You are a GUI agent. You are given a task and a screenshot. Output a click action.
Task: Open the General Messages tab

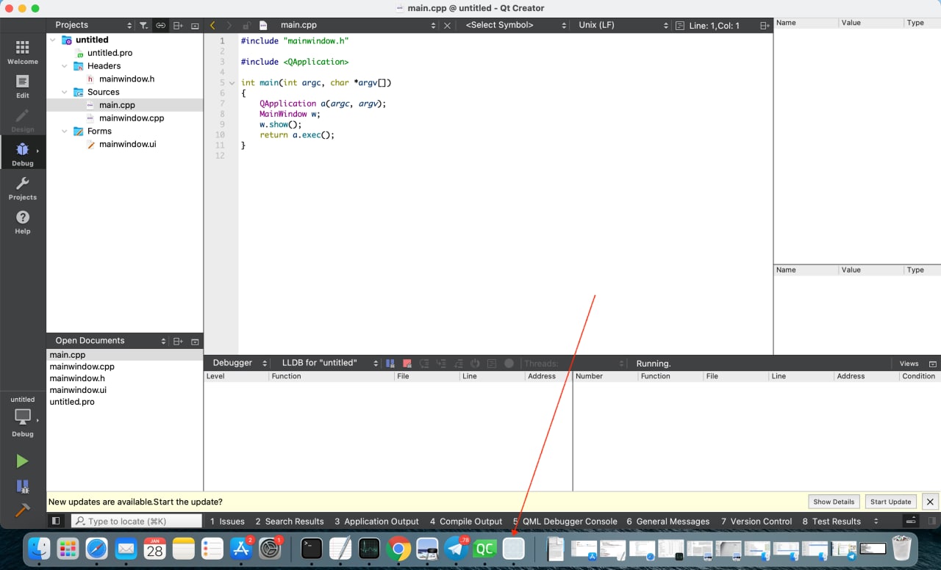(668, 521)
